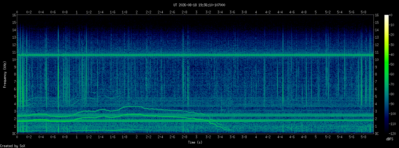The image size is (399, 148).
Task: Click the 4 second tick on top time axis
Action: coord(256,12)
